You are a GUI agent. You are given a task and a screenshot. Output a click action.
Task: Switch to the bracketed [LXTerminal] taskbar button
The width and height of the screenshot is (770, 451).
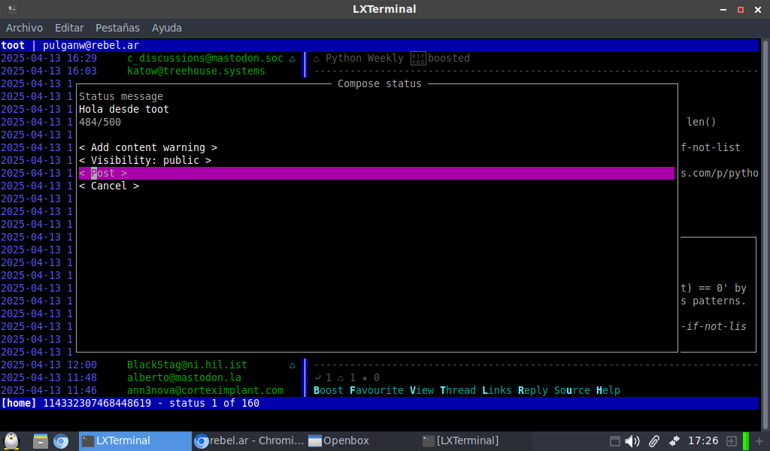click(x=477, y=440)
